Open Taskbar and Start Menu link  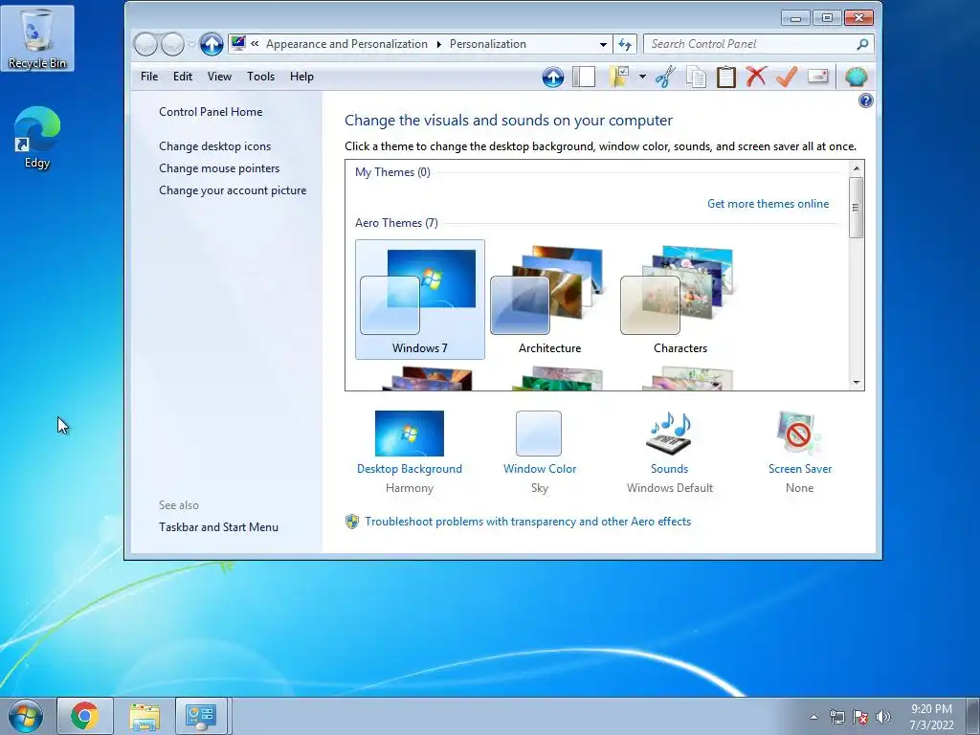(x=219, y=527)
